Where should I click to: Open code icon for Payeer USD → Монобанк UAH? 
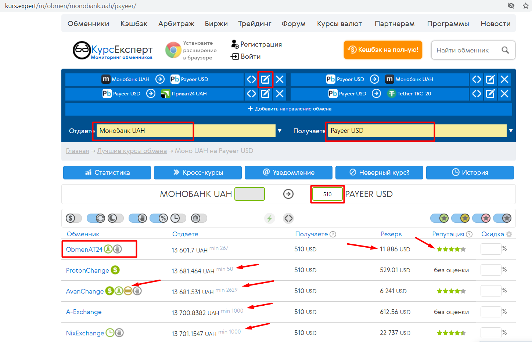pyautogui.click(x=477, y=79)
